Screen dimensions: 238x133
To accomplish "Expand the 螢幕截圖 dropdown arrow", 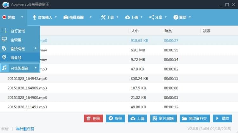I will pyautogui.click(x=91, y=17).
